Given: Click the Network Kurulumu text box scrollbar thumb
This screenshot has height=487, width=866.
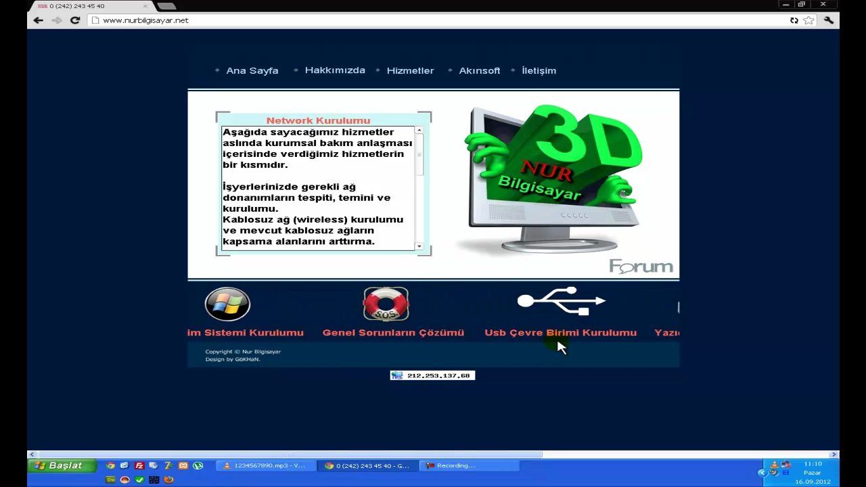Looking at the screenshot, I should [419, 155].
